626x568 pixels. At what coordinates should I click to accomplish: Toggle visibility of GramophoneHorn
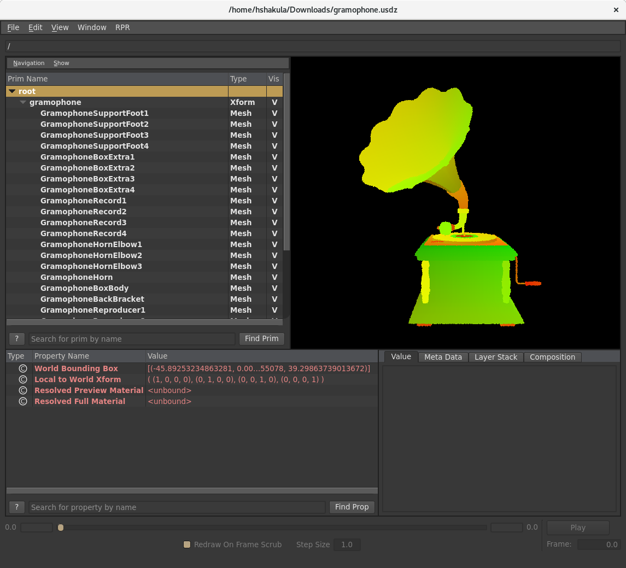tap(274, 277)
